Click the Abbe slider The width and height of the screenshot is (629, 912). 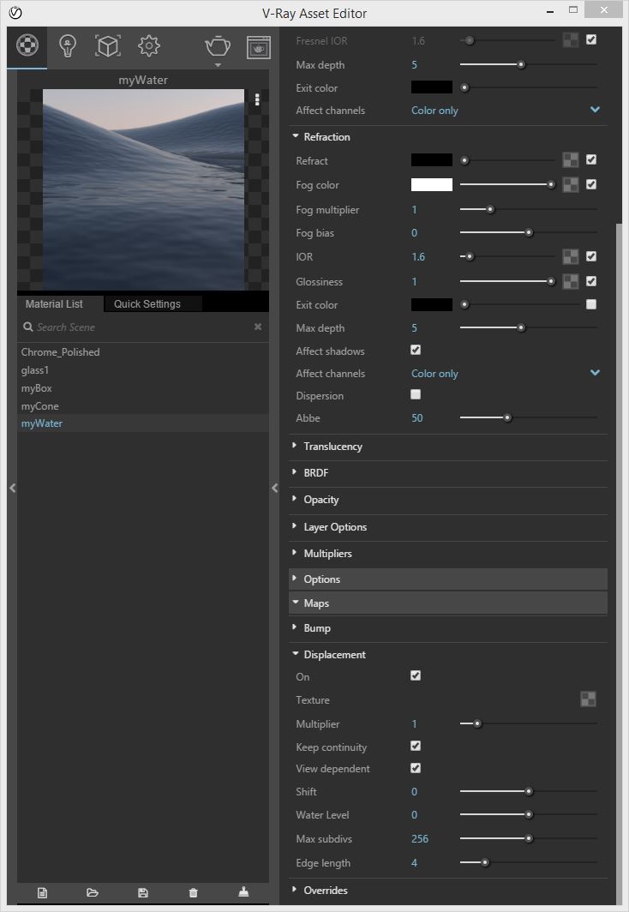[529, 417]
